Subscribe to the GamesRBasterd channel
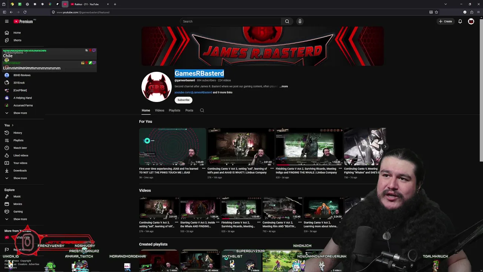 [183, 100]
